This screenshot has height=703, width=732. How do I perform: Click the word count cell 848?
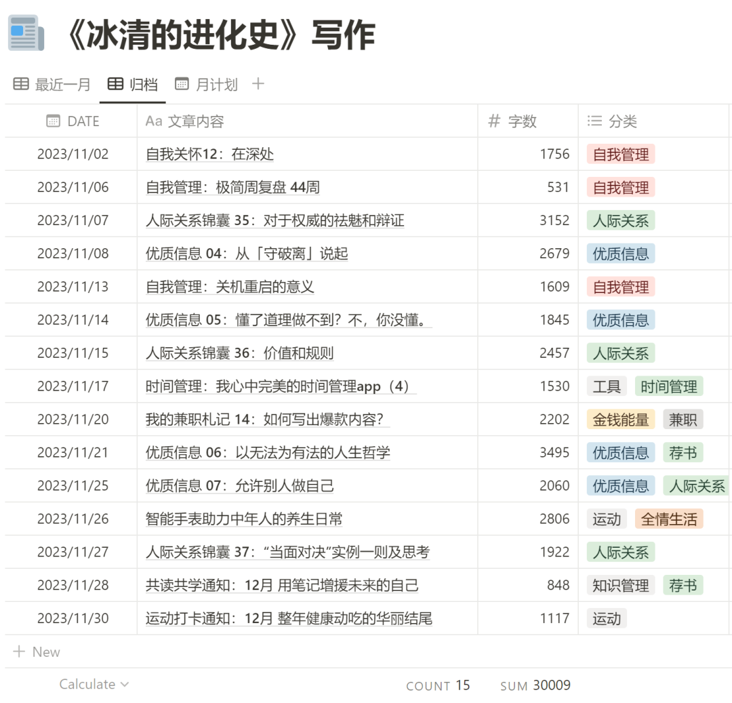[558, 585]
